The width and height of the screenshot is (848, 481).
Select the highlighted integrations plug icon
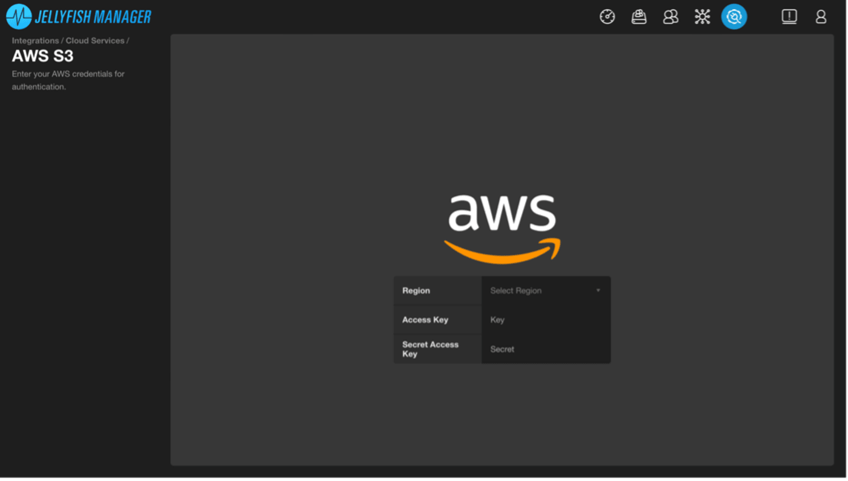pyautogui.click(x=734, y=17)
